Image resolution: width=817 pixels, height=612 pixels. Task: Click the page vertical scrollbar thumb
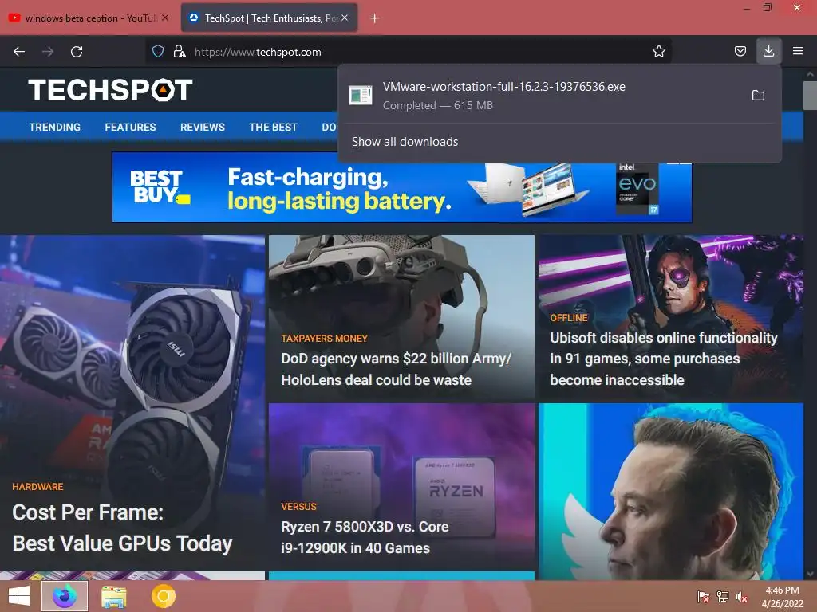[x=810, y=96]
